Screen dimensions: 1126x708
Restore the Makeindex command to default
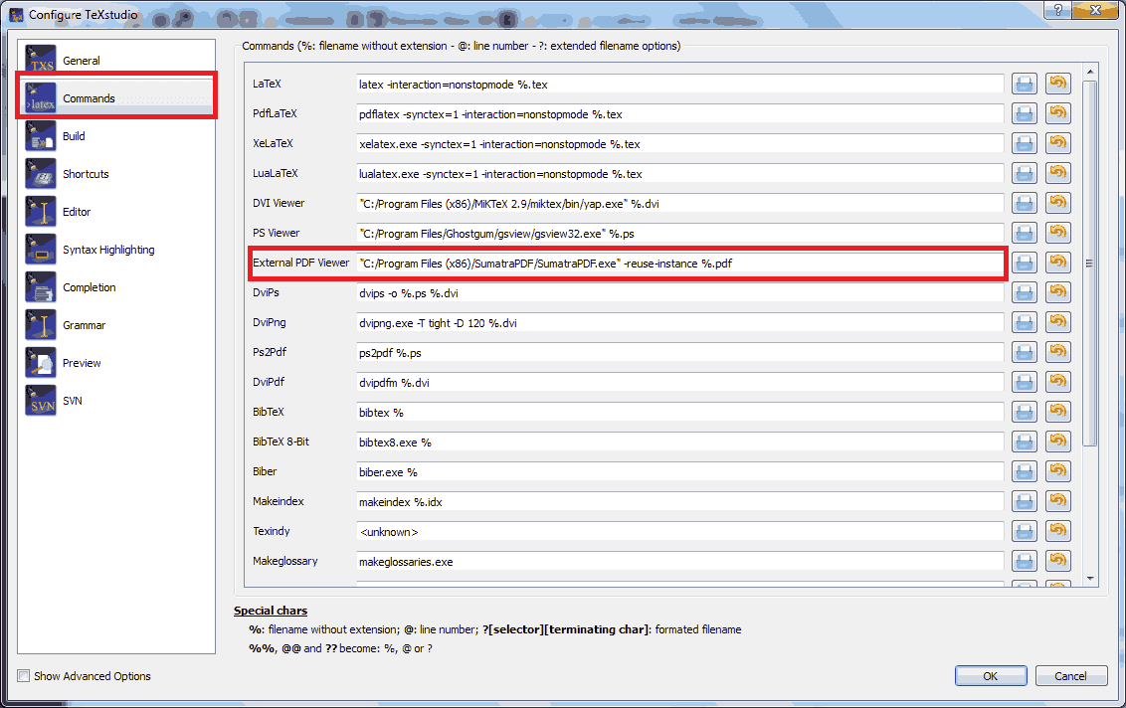pos(1057,501)
